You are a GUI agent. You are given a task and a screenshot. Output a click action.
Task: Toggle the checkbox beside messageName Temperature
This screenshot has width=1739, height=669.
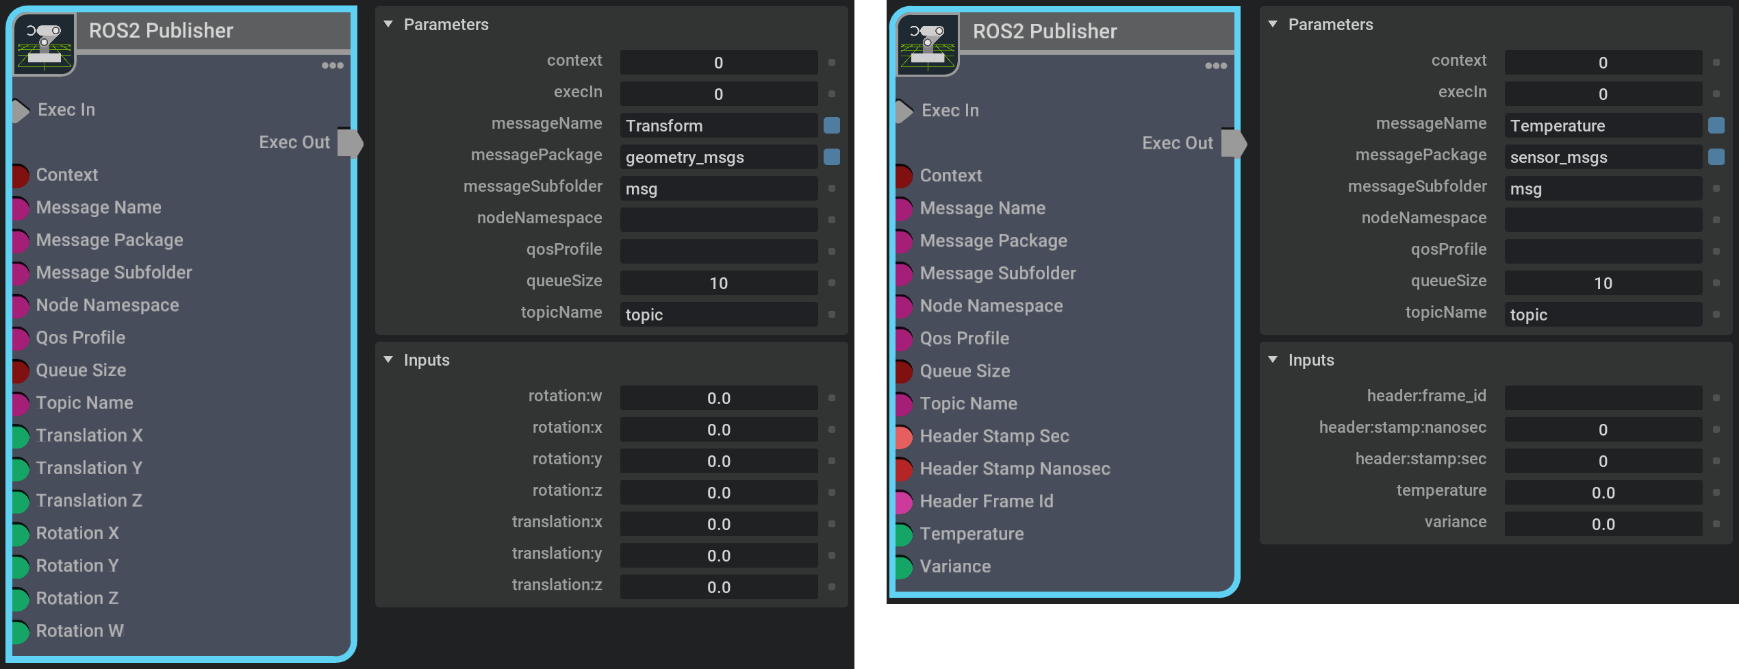1717,125
